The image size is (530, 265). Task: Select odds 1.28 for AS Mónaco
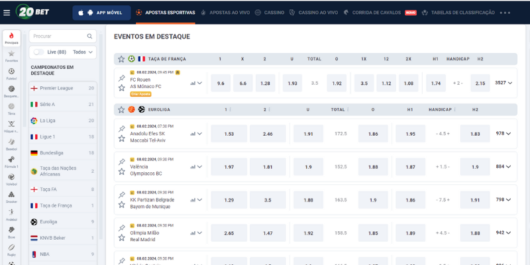(266, 83)
